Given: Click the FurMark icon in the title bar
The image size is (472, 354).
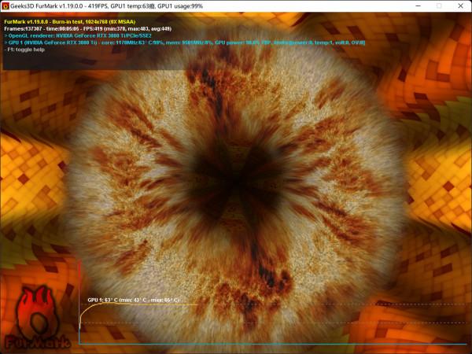Looking at the screenshot, I should click(6, 6).
